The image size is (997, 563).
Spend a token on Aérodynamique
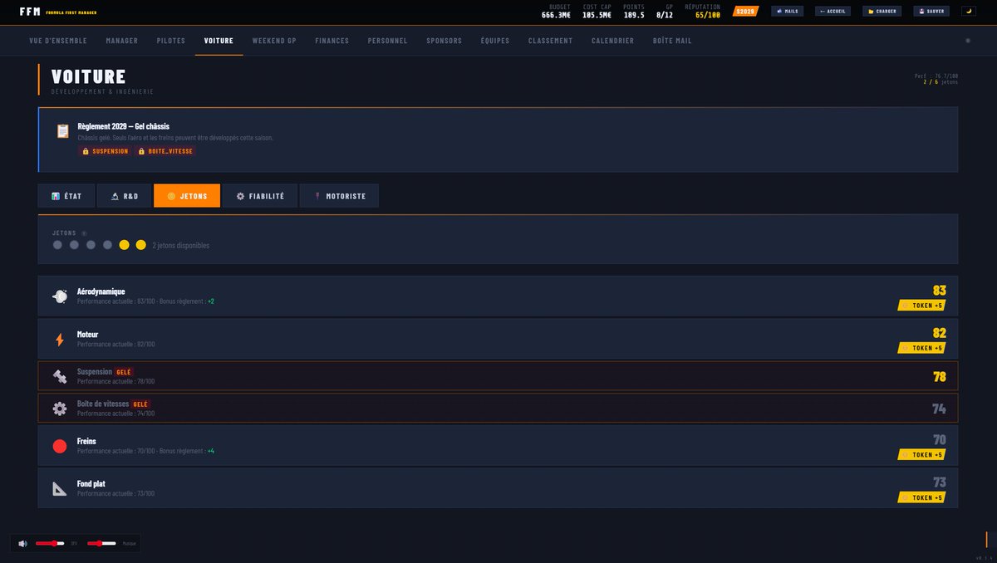point(923,305)
